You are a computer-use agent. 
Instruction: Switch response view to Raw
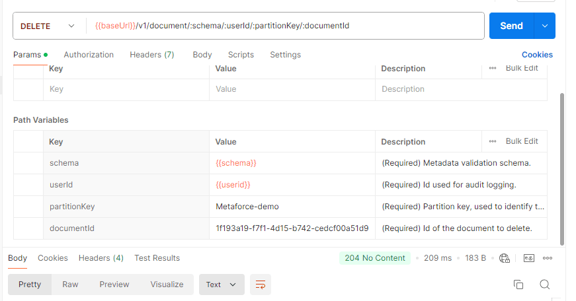70,284
